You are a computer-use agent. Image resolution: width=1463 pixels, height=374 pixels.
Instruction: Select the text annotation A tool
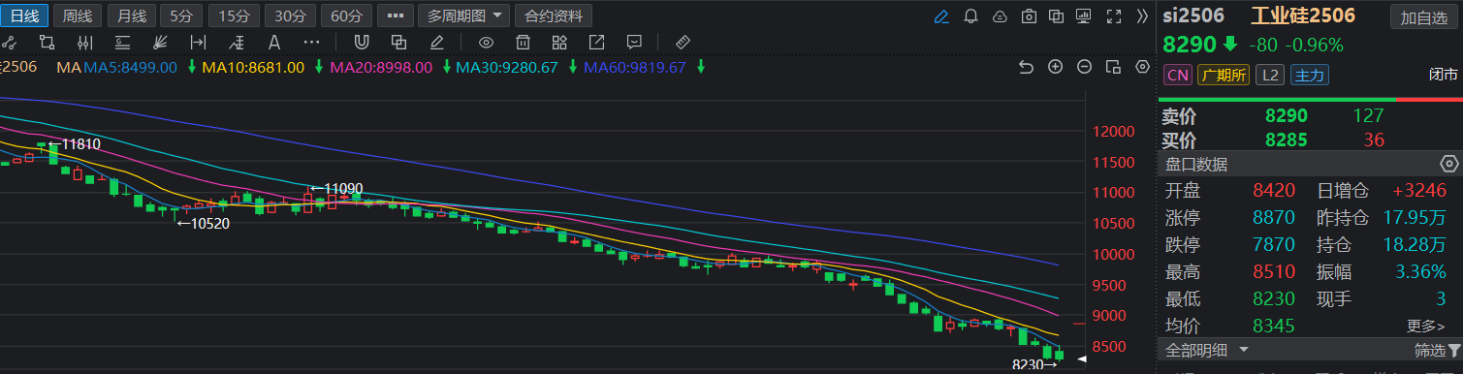click(274, 42)
